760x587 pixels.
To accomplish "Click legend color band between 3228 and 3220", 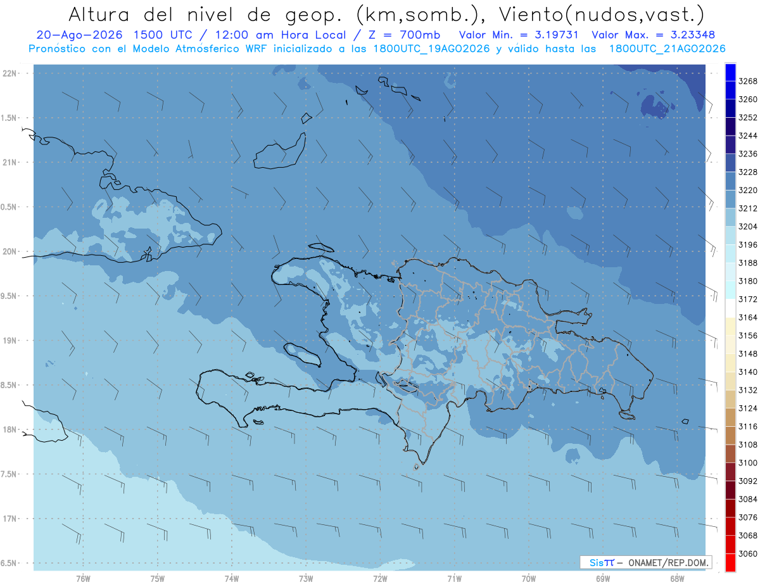I will (730, 180).
